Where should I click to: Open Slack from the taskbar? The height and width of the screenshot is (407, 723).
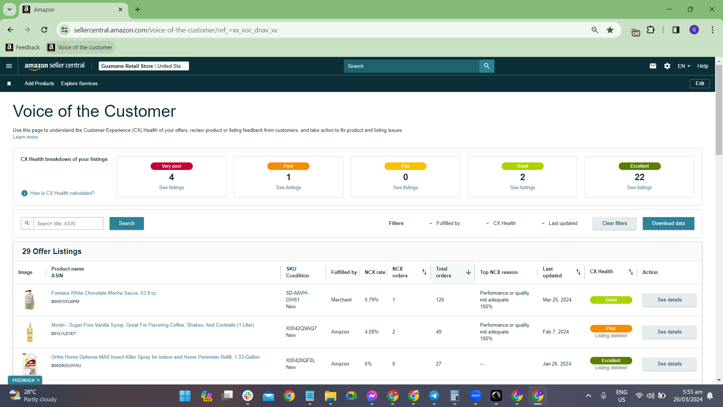pyautogui.click(x=248, y=396)
